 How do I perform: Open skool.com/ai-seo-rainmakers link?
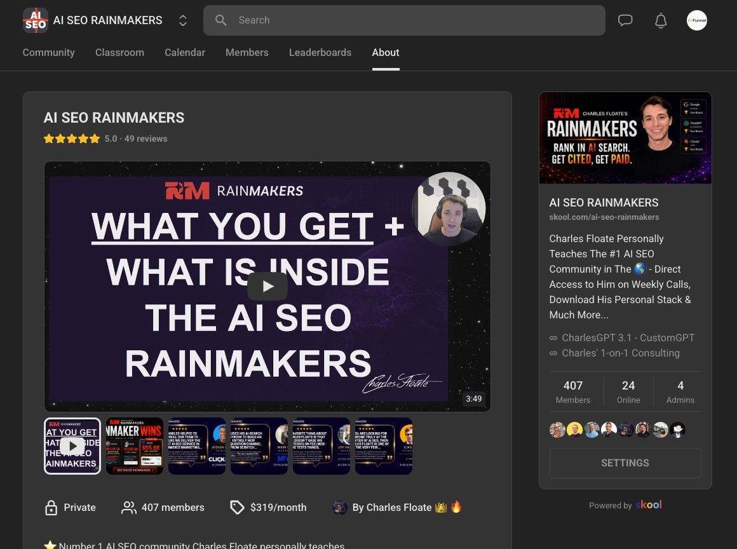click(x=604, y=217)
